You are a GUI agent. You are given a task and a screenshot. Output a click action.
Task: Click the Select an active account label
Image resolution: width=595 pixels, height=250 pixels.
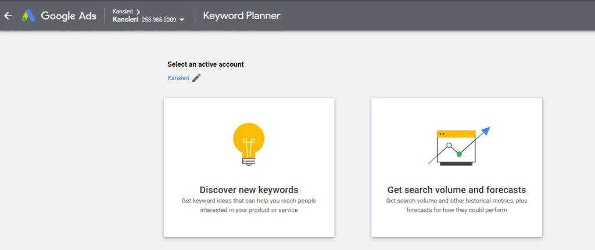click(206, 64)
